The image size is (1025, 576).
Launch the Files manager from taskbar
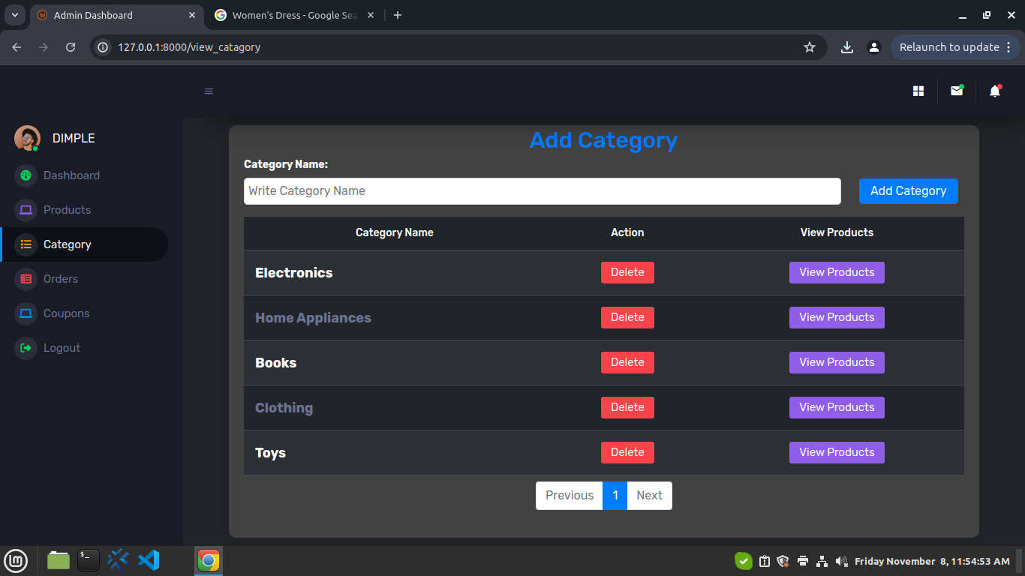[59, 560]
